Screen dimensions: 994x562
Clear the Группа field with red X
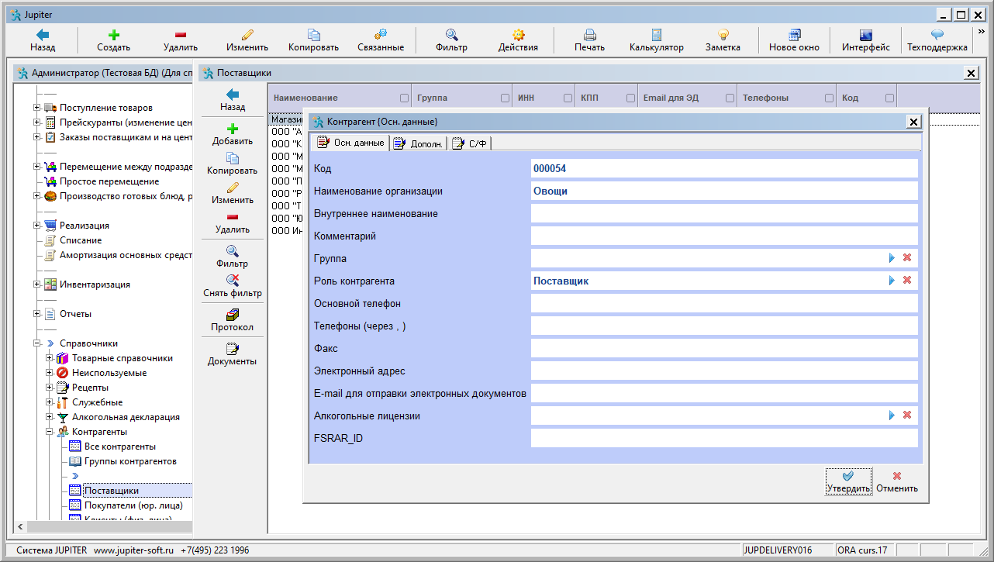coord(907,258)
